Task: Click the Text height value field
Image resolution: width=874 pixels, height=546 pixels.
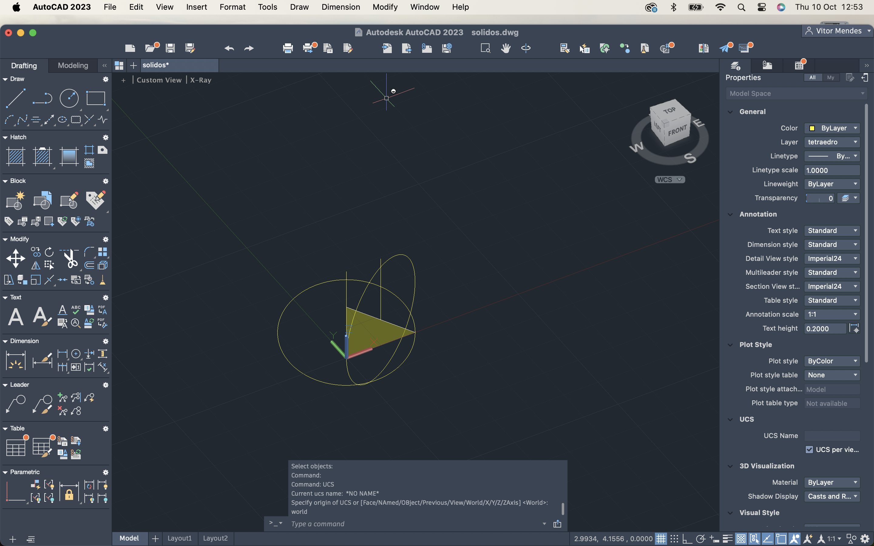Action: click(825, 328)
